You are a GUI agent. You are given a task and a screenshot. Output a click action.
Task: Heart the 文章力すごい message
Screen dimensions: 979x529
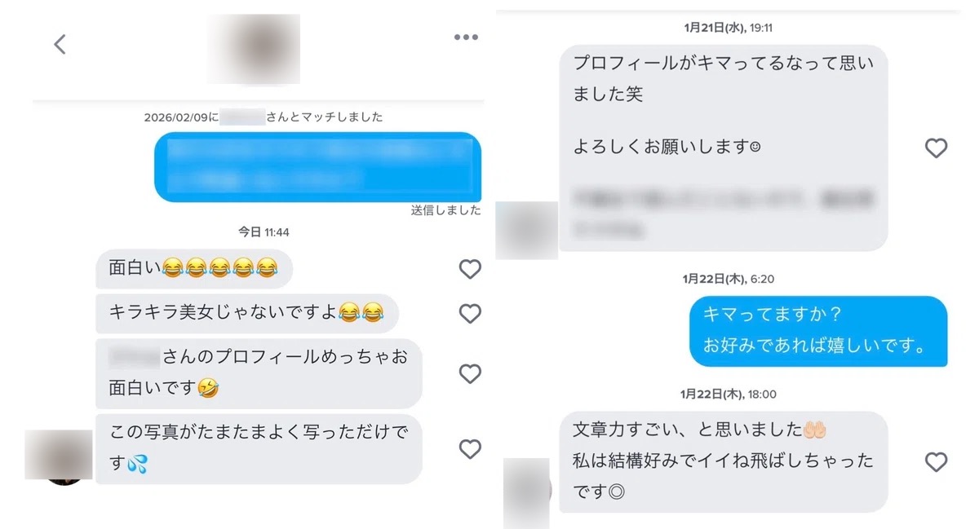(x=936, y=462)
